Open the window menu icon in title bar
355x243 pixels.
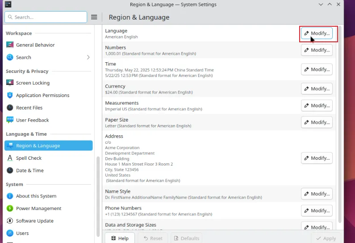click(8, 4)
